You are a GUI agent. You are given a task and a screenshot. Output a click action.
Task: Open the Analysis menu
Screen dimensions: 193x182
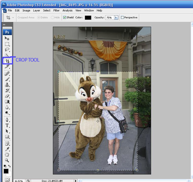[x=67, y=11]
